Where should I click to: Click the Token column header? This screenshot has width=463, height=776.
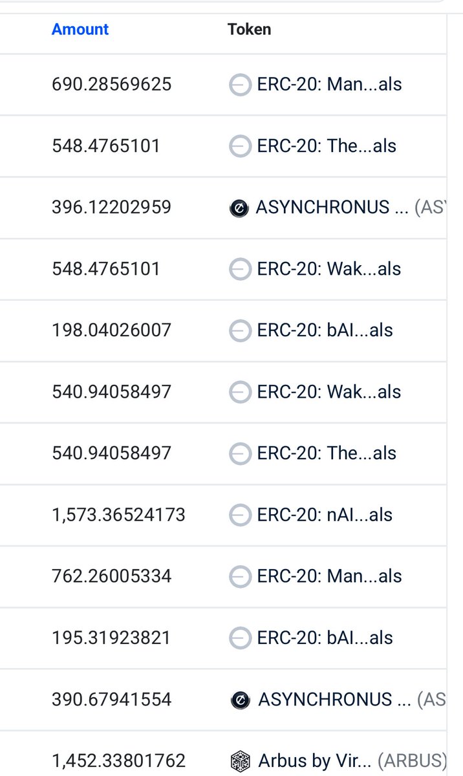coord(249,29)
